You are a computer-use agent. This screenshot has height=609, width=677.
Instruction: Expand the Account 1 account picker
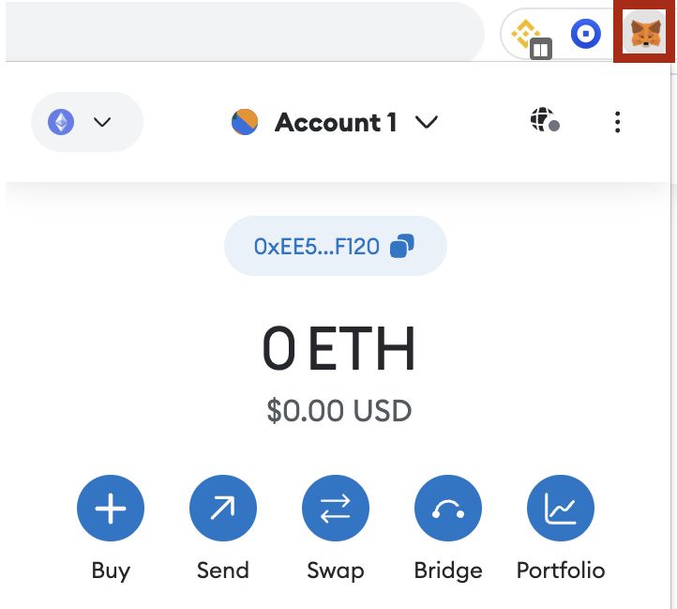335,122
